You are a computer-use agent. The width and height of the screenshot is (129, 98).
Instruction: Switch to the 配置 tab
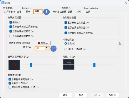point(70,12)
